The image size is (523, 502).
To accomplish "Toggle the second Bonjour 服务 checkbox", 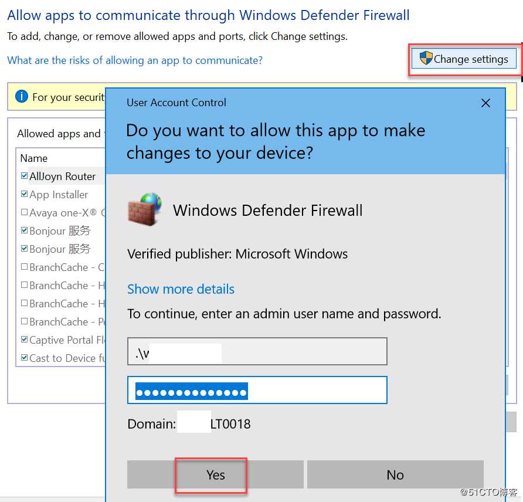I will pyautogui.click(x=24, y=248).
